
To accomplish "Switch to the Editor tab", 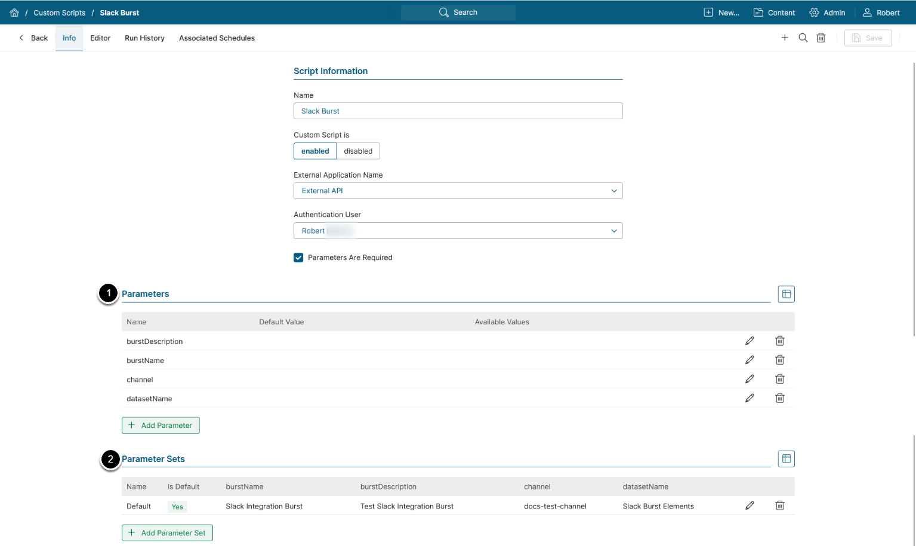I will coord(100,38).
